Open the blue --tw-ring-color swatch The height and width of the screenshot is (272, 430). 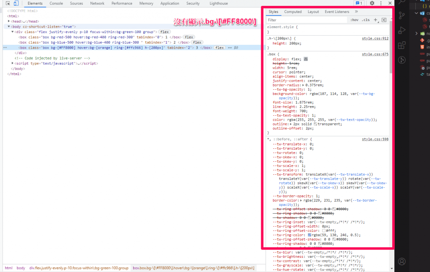309,235
